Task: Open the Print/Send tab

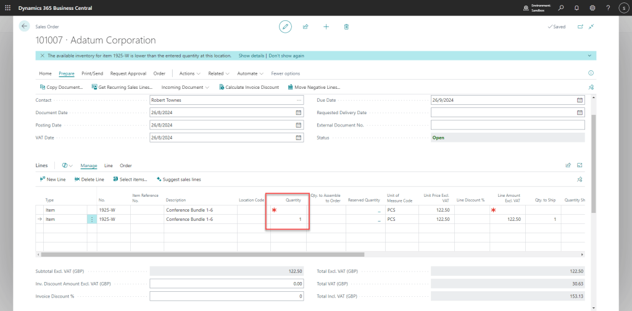Action: pos(93,73)
